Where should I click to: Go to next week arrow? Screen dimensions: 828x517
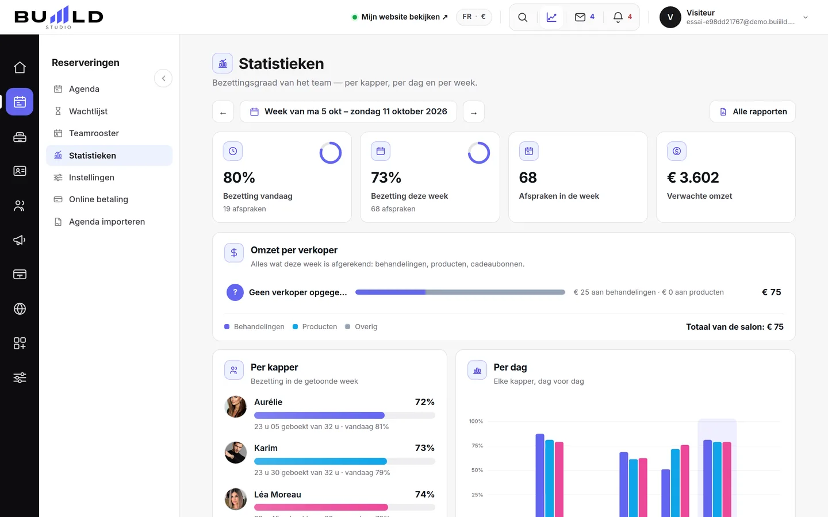pyautogui.click(x=474, y=112)
